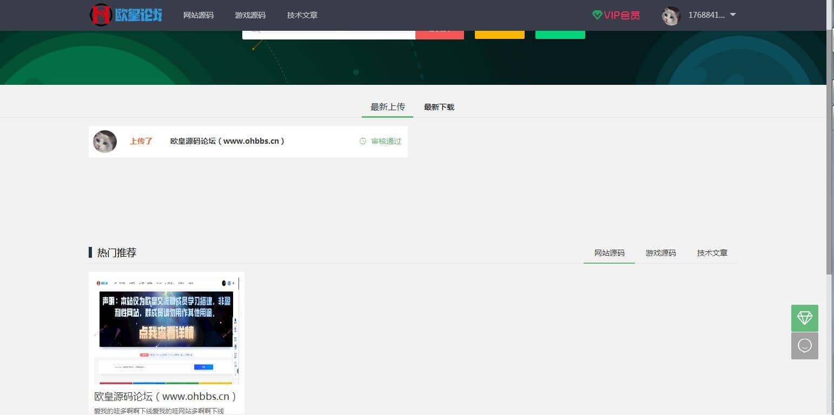The height and width of the screenshot is (415, 834).
Task: Select the 最新上传 tab
Action: pyautogui.click(x=387, y=107)
